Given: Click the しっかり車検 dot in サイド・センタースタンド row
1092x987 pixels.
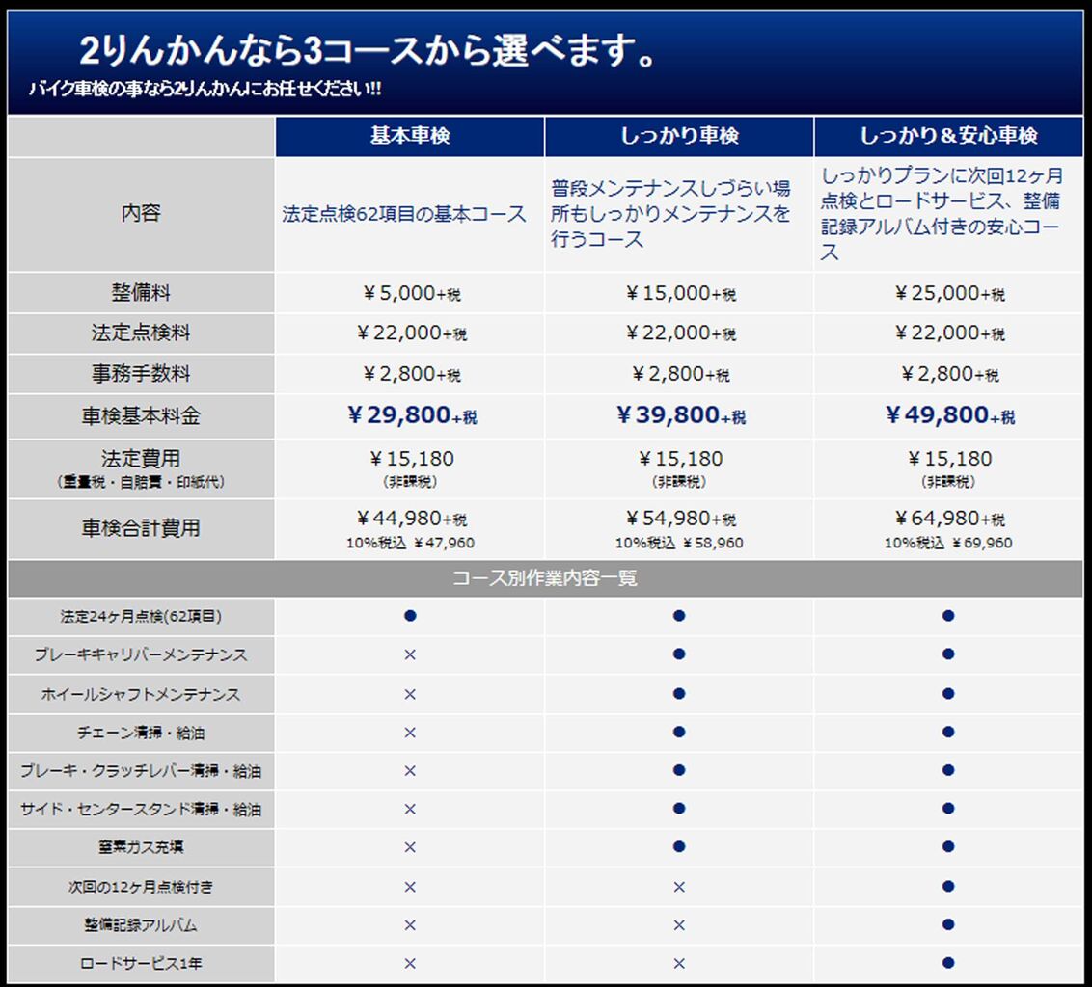Looking at the screenshot, I should pyautogui.click(x=679, y=809).
